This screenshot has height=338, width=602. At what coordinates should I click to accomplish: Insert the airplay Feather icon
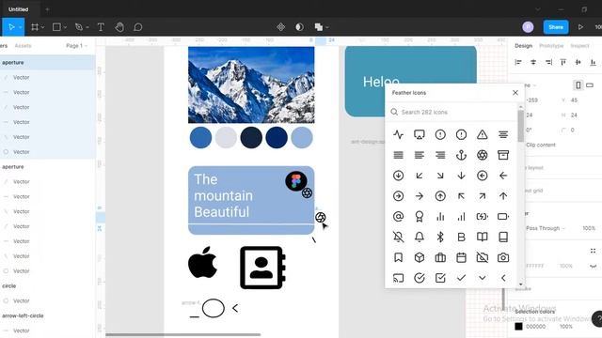[x=420, y=134]
